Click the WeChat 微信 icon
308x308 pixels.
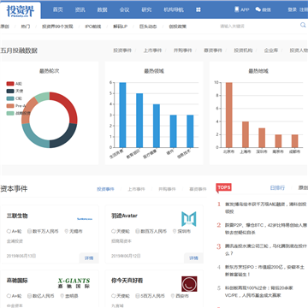coord(258,9)
